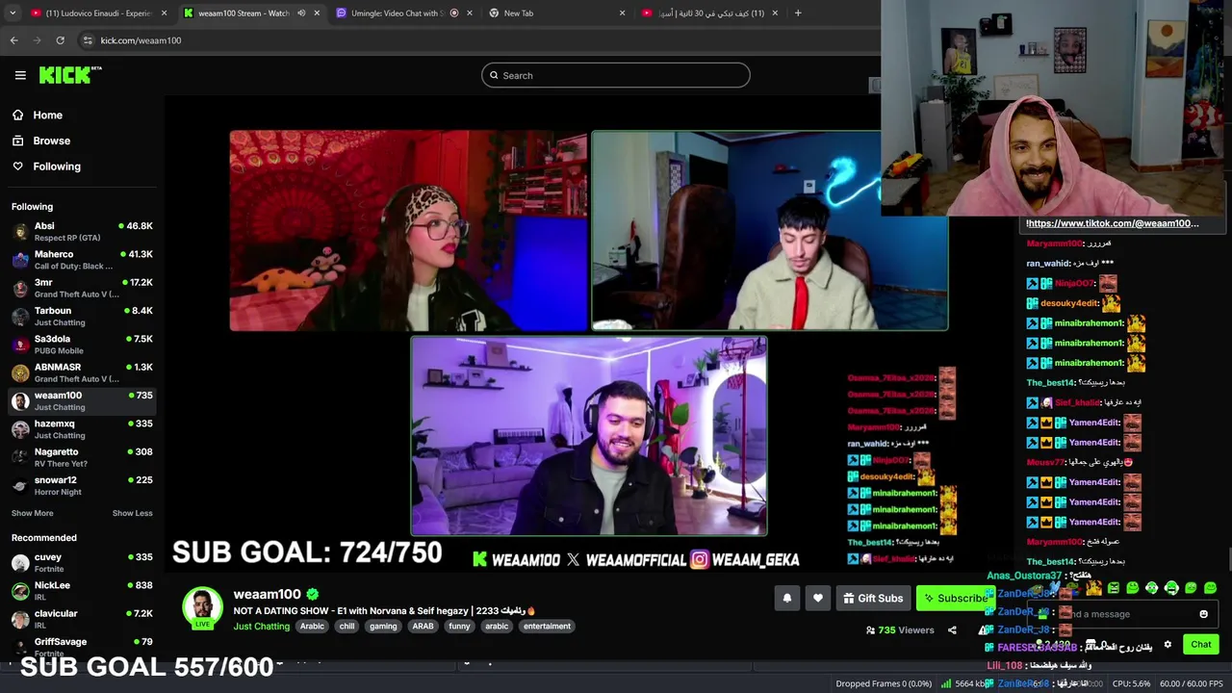The image size is (1232, 693).
Task: Click the kick.com/weaam100 address bar
Action: pos(141,40)
